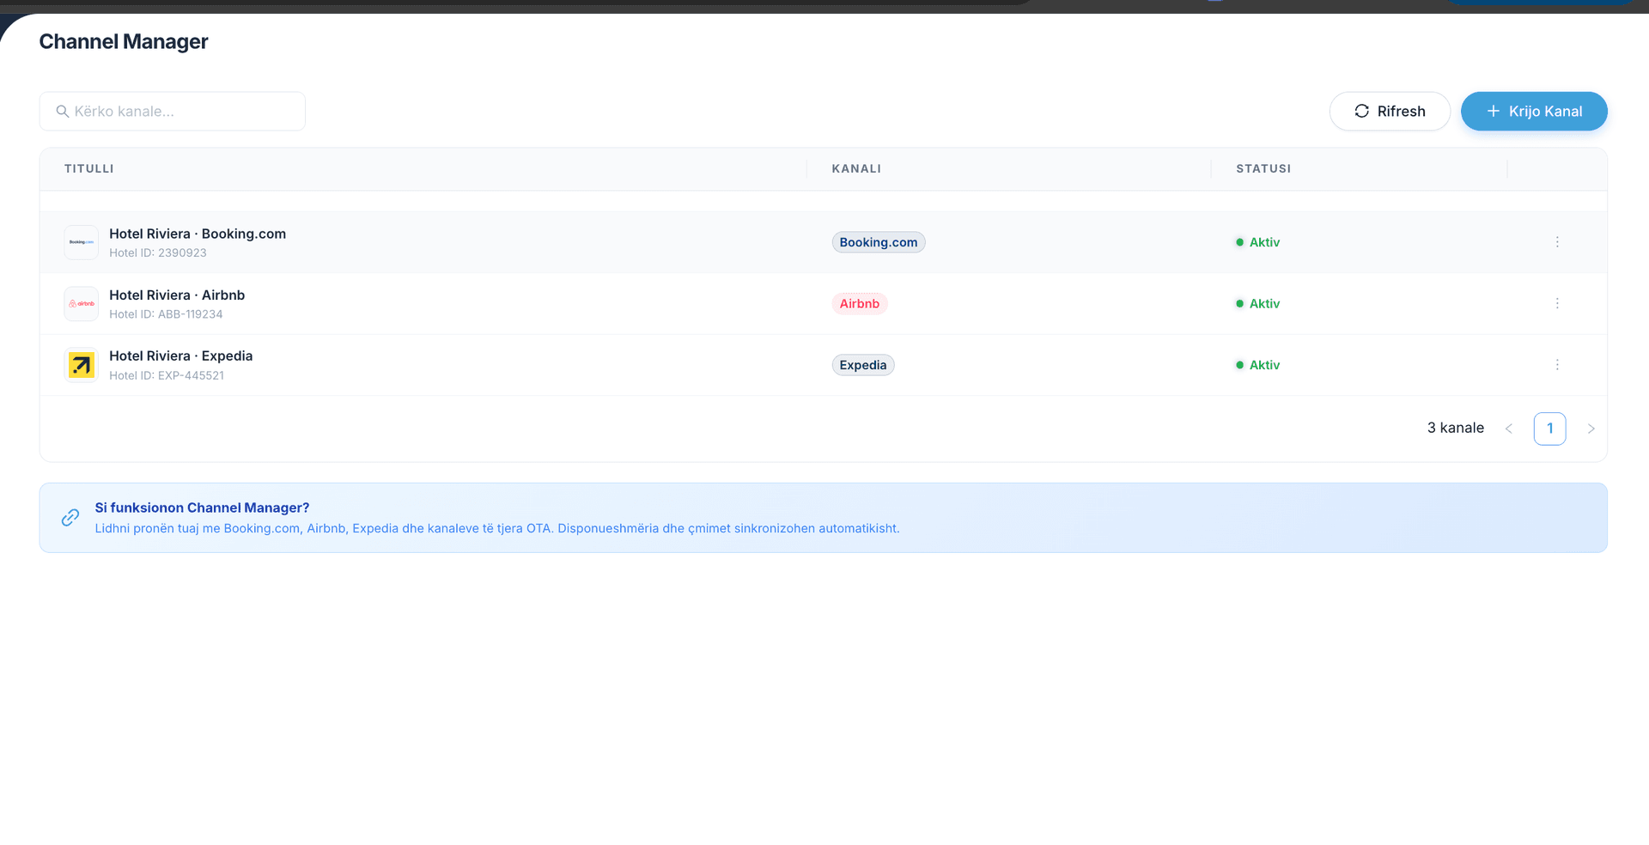Click Aktiv status in Booking.com row

click(x=1258, y=242)
